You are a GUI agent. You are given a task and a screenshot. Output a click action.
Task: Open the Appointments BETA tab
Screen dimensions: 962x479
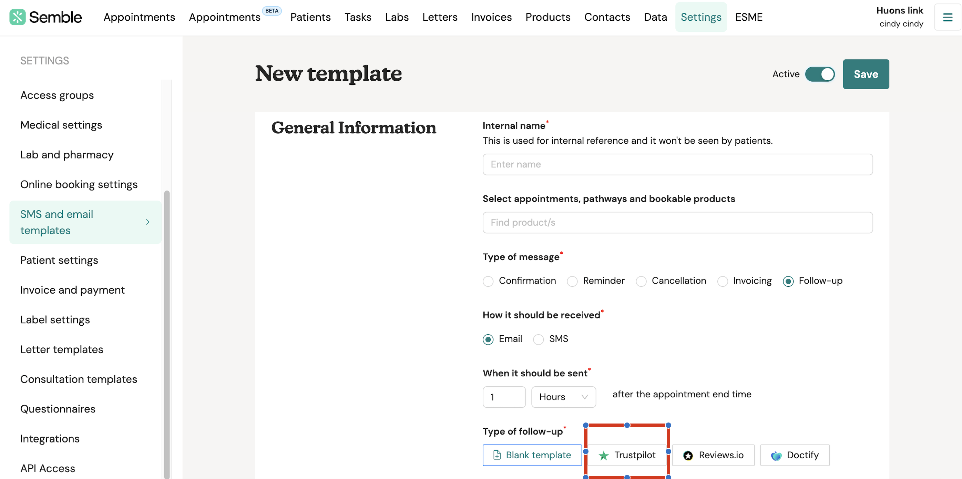pos(224,17)
